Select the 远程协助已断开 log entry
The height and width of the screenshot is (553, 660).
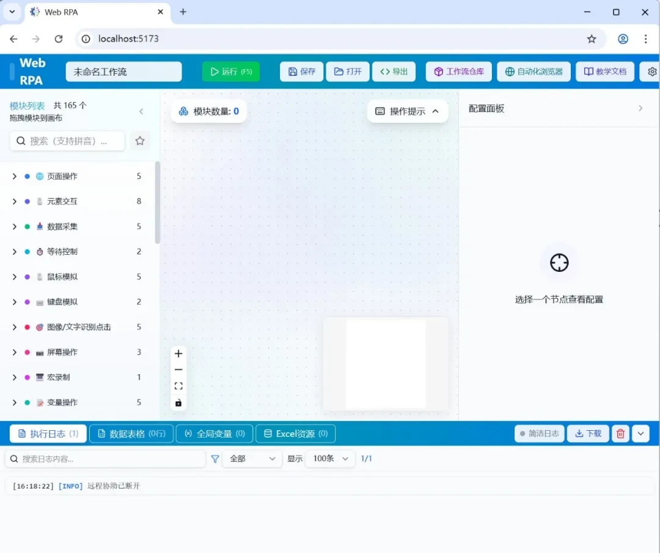pos(330,486)
